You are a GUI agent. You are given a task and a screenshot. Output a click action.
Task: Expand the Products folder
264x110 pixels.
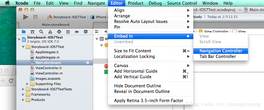coord(23,100)
